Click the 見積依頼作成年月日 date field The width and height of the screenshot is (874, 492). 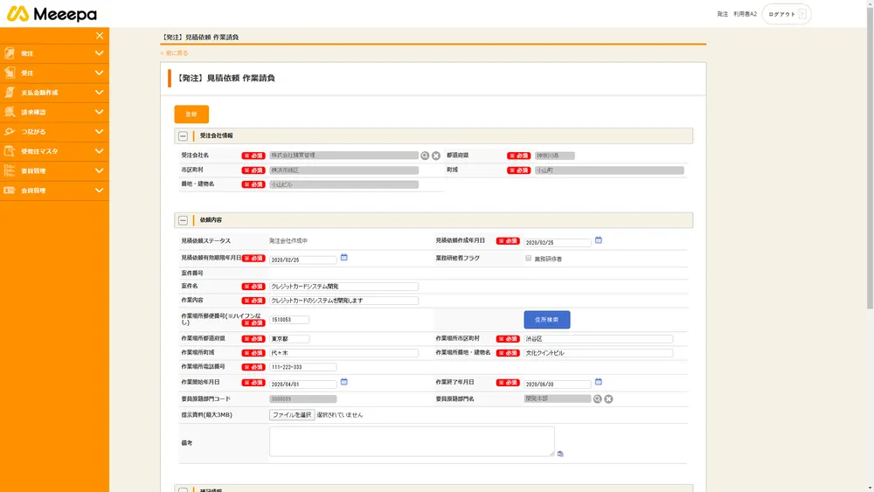pos(558,242)
